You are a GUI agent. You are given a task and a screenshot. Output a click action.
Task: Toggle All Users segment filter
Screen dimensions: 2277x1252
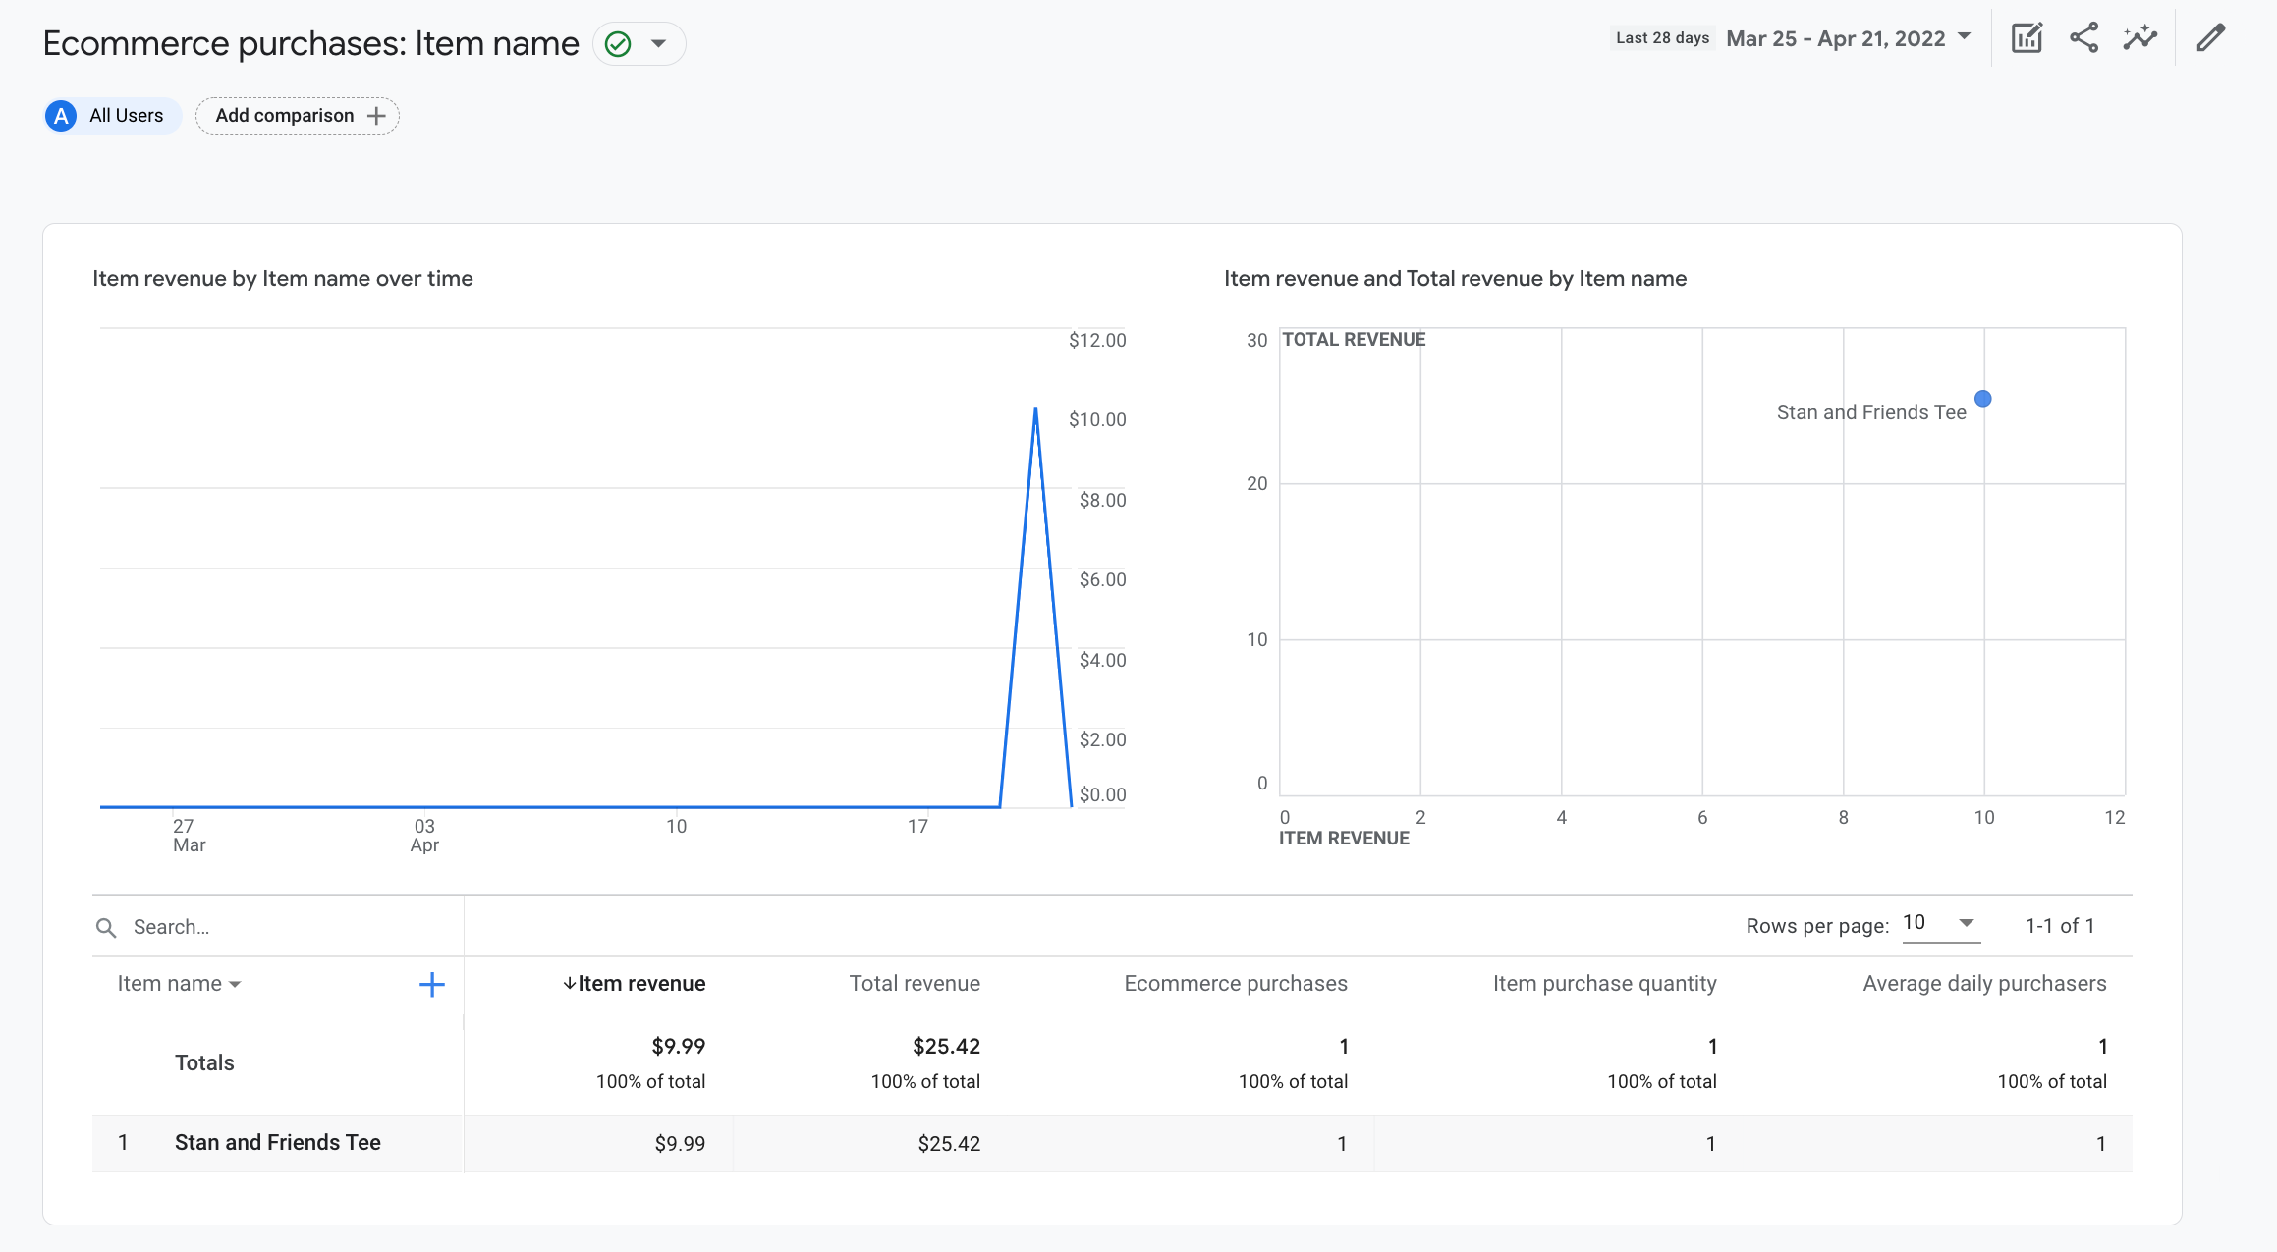click(109, 116)
